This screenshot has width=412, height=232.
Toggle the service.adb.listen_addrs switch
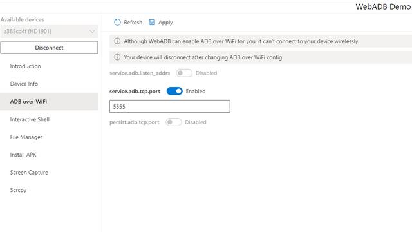click(x=184, y=73)
